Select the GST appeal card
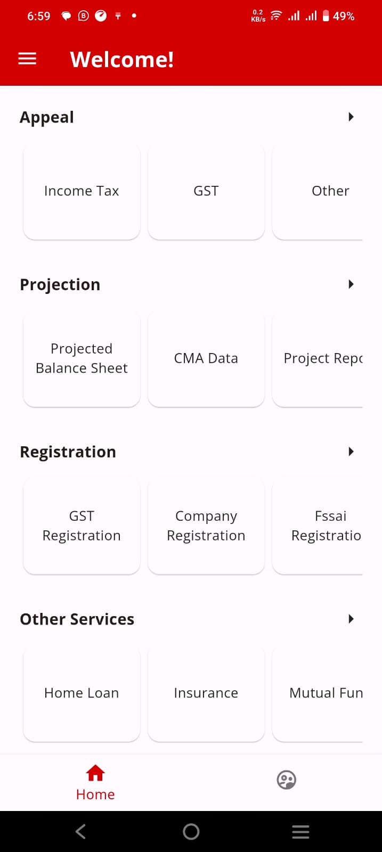This screenshot has width=382, height=852. 206,191
